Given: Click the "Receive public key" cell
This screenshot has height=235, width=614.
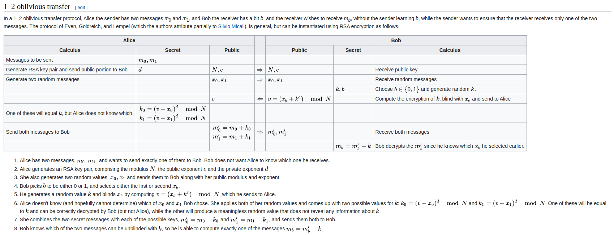Looking at the screenshot, I should pyautogui.click(x=396, y=70).
